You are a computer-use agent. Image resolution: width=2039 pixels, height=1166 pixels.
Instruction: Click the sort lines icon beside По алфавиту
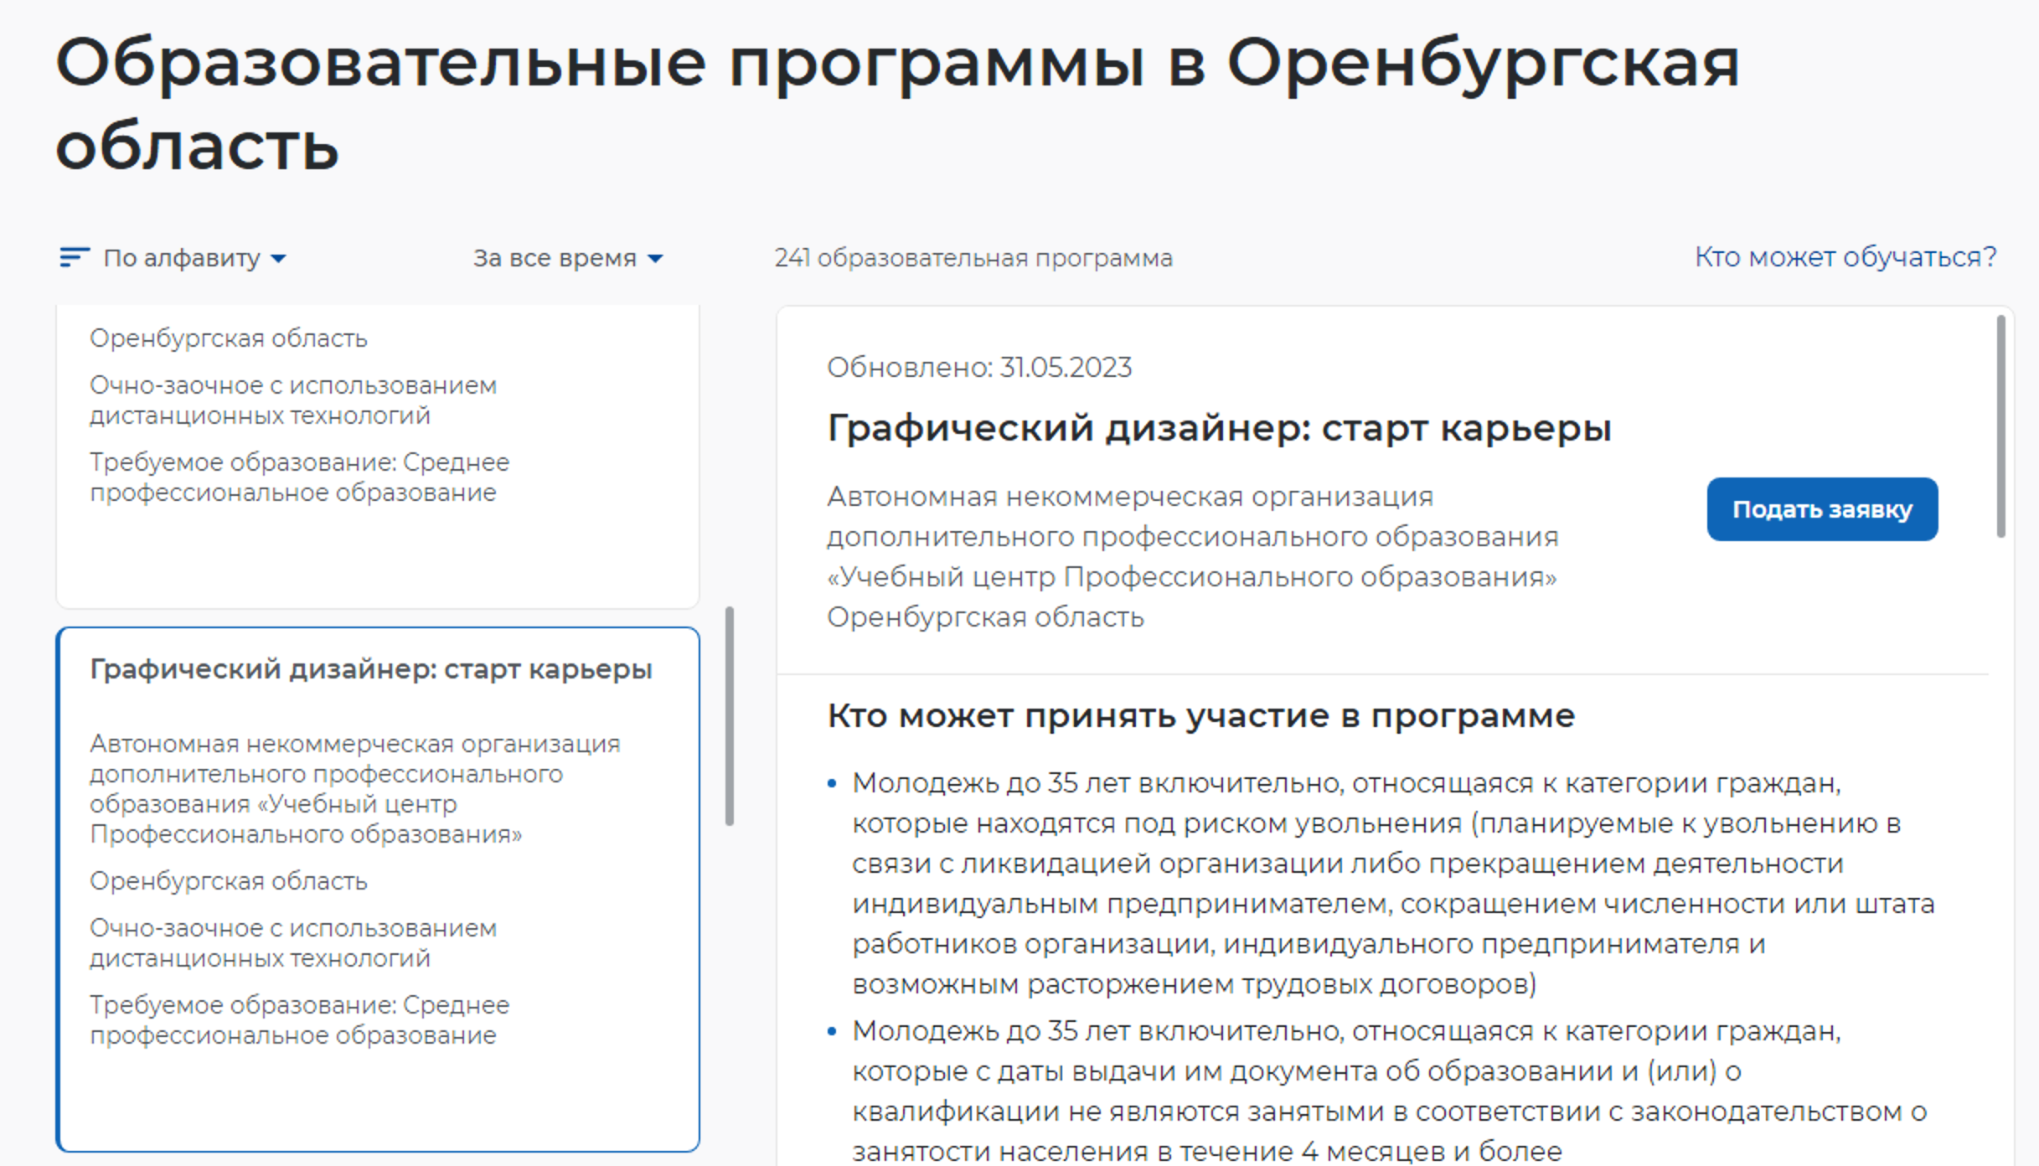[75, 257]
